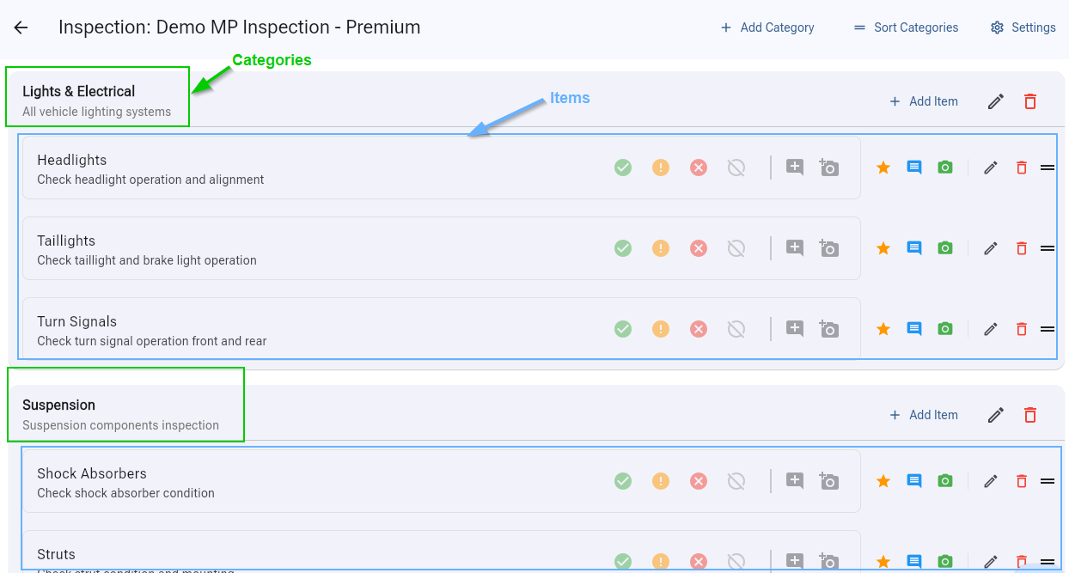
Task: Toggle not-applicable status on Taillights
Action: (736, 248)
